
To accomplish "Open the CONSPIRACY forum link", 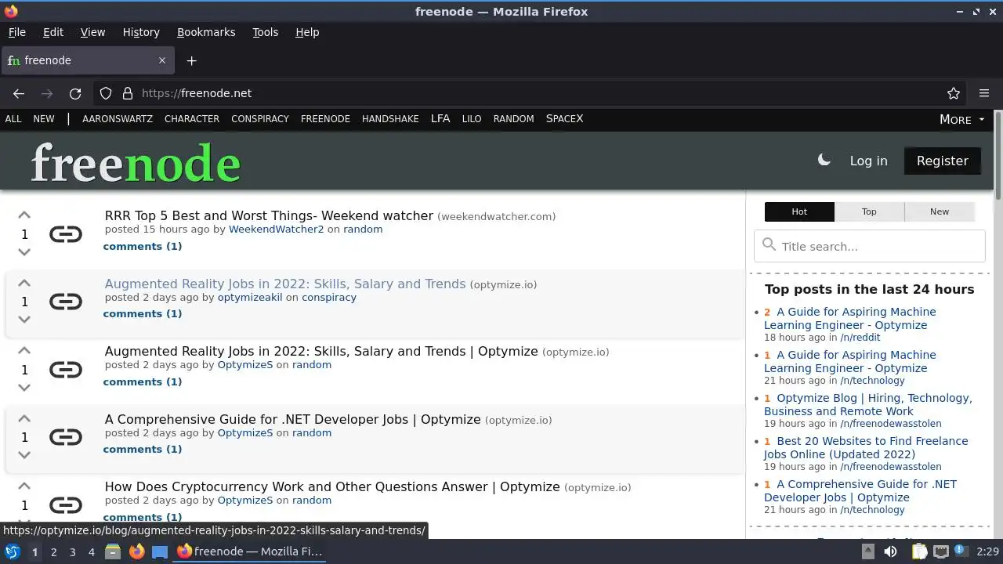I will coord(260,119).
